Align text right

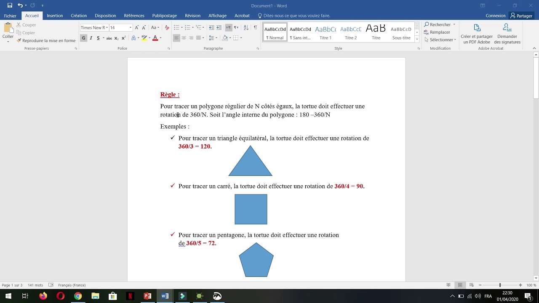[191, 38]
